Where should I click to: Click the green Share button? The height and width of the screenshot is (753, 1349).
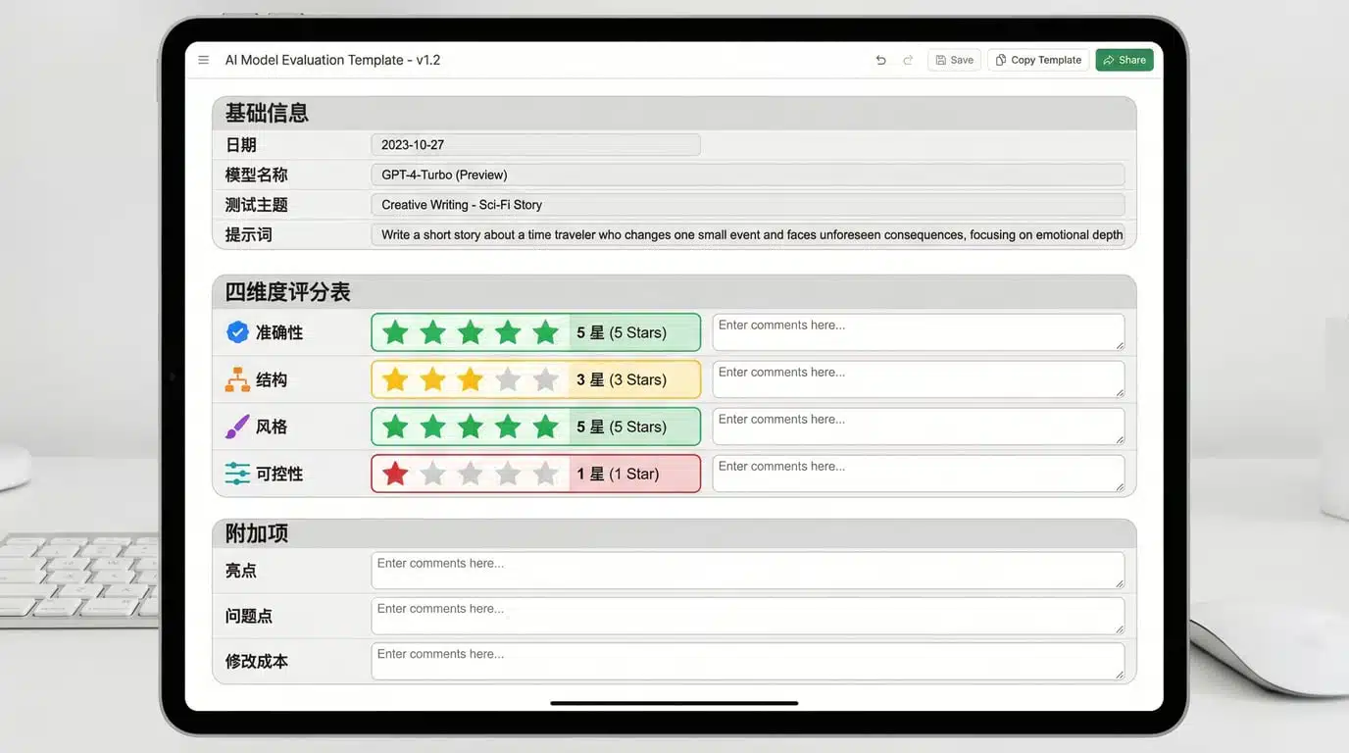pyautogui.click(x=1124, y=60)
